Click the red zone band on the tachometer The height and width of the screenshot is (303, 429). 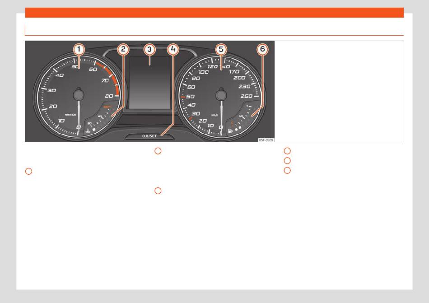111,77
